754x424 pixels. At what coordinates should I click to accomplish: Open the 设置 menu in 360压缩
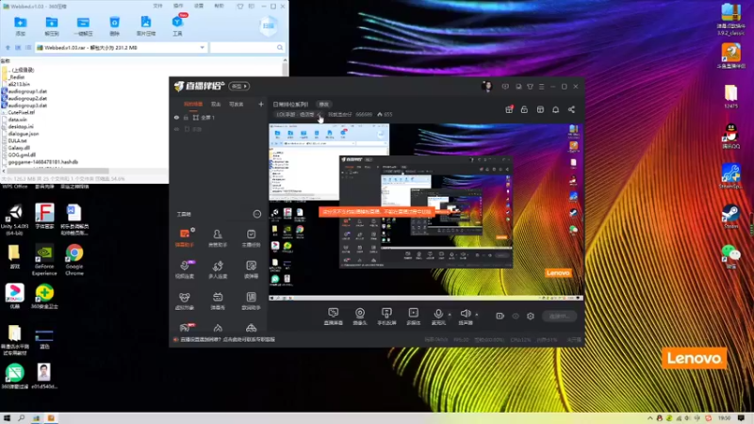(x=199, y=7)
